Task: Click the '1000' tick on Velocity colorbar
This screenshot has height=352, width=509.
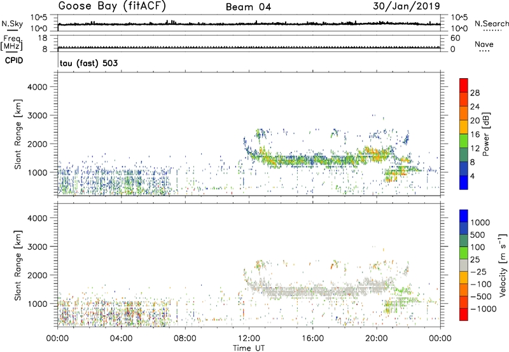Action: pyautogui.click(x=480, y=222)
